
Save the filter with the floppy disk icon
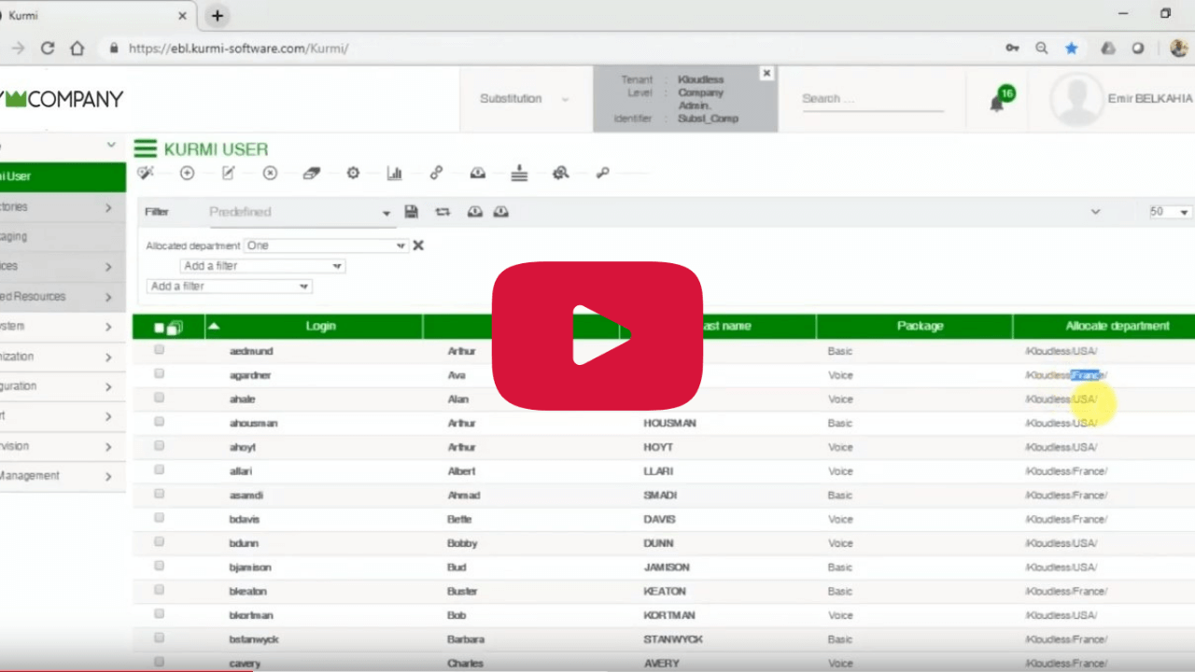(x=411, y=212)
